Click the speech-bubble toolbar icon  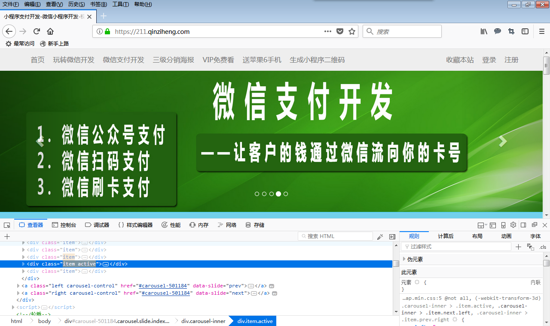[x=498, y=31]
